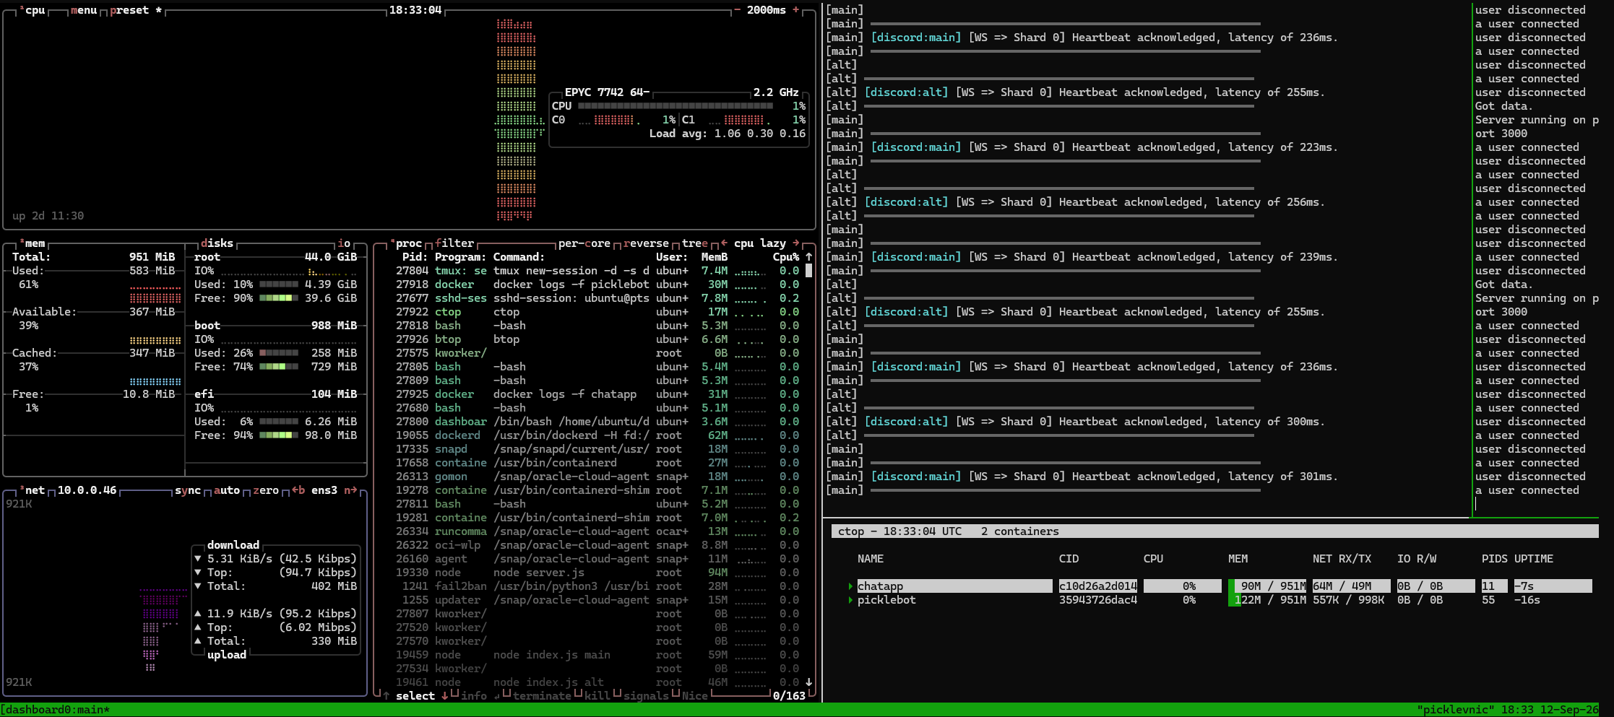Click picklevnic hostname in tmux status bar

1456,710
